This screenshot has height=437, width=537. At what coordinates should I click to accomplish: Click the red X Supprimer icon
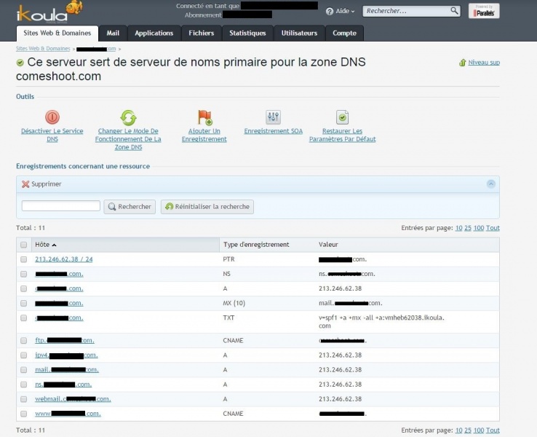25,184
